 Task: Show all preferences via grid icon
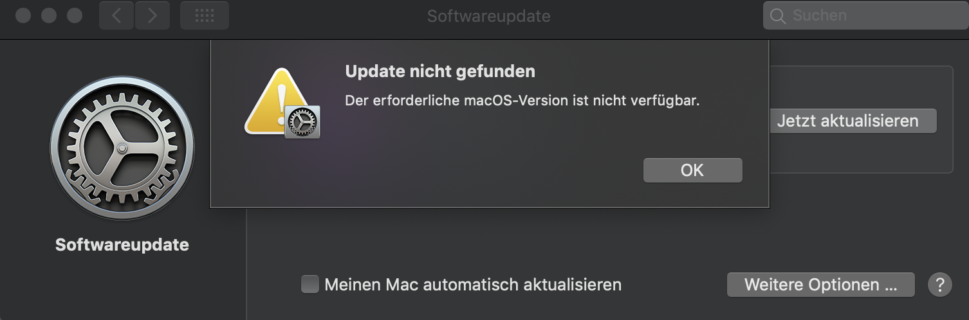pos(204,16)
